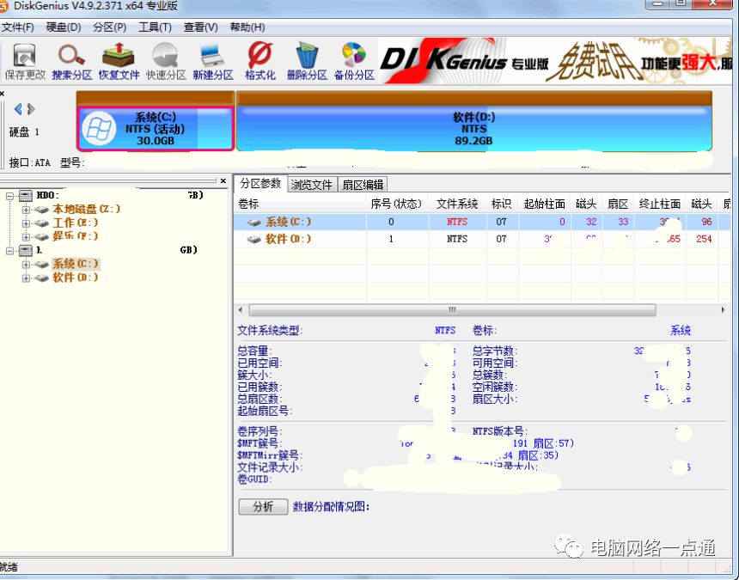Expand 软件(D:) node in the tree
Screen dimensions: 739x580
26,278
